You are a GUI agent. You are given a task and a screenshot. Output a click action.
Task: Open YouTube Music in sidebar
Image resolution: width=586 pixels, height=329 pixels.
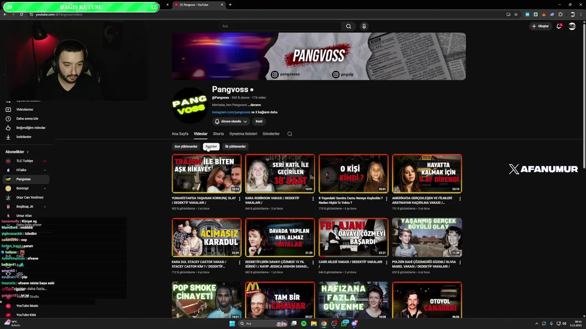pos(27,306)
